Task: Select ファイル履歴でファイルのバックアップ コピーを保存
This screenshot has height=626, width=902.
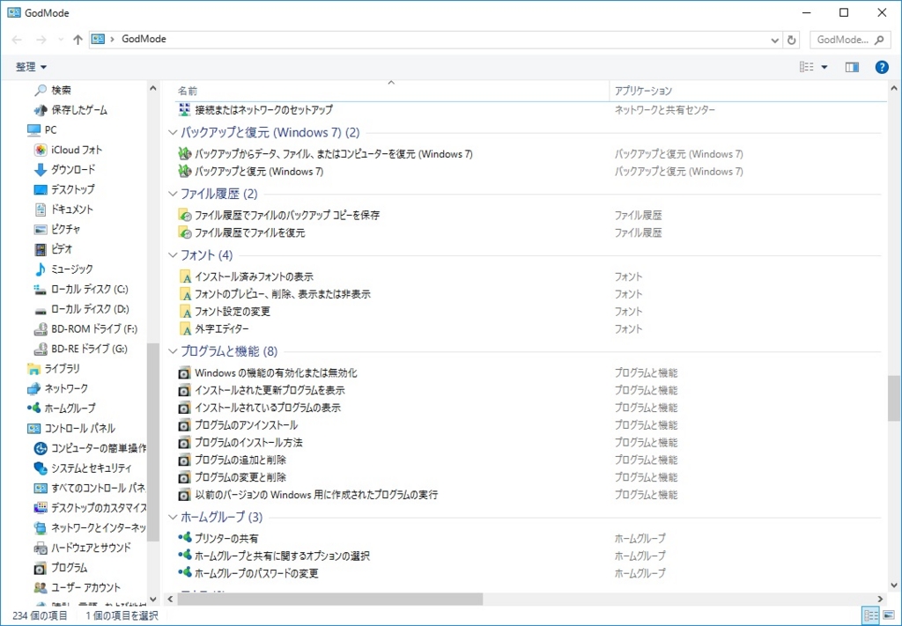Action: tap(287, 215)
